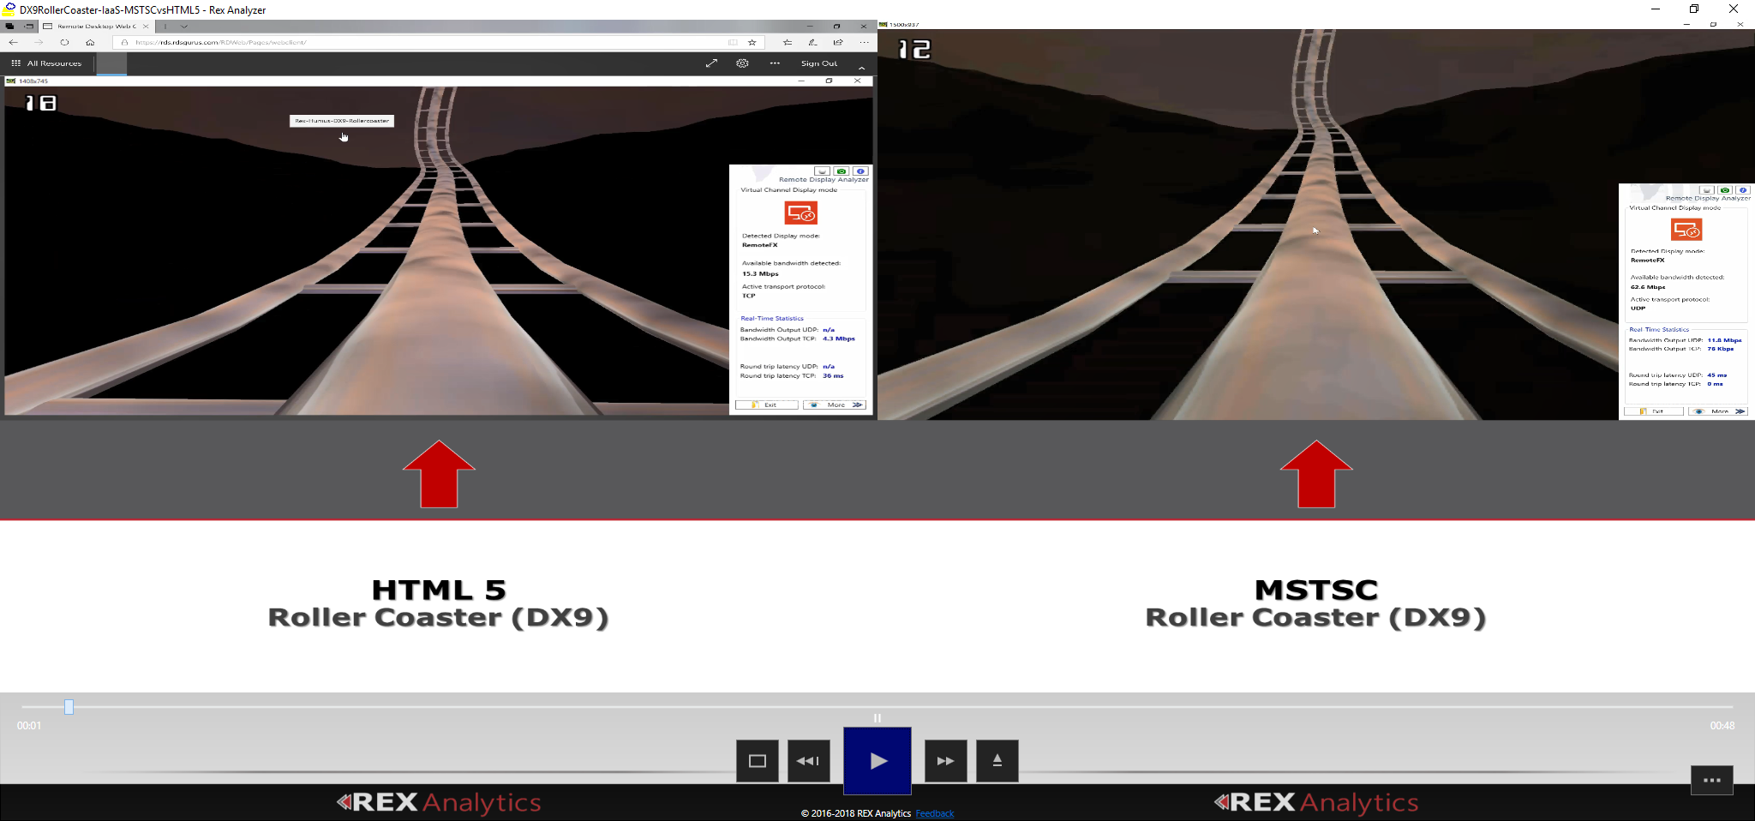Click More in the left Remote Display Analyzer
Viewport: 1755px width, 821px height.
coord(835,405)
